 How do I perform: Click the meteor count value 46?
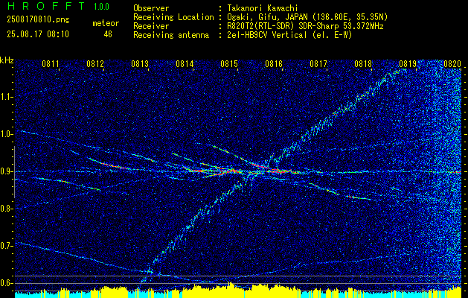pos(108,34)
